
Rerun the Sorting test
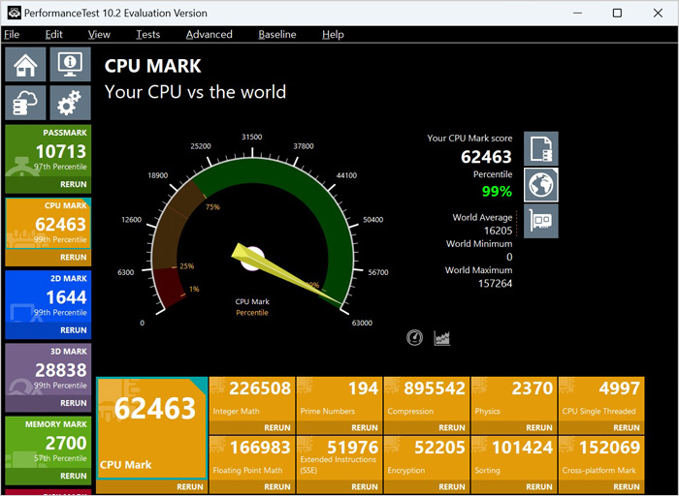pyautogui.click(x=539, y=487)
